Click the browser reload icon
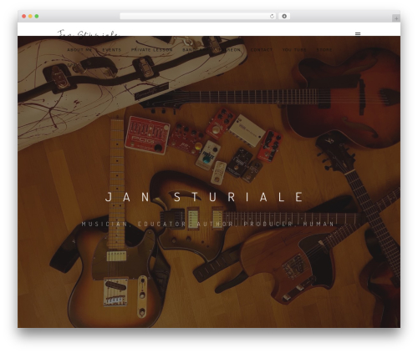 pyautogui.click(x=272, y=17)
